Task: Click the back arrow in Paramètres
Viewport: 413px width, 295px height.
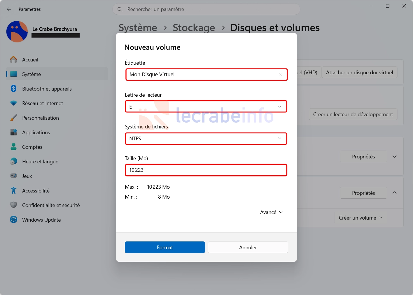Action: 9,9
